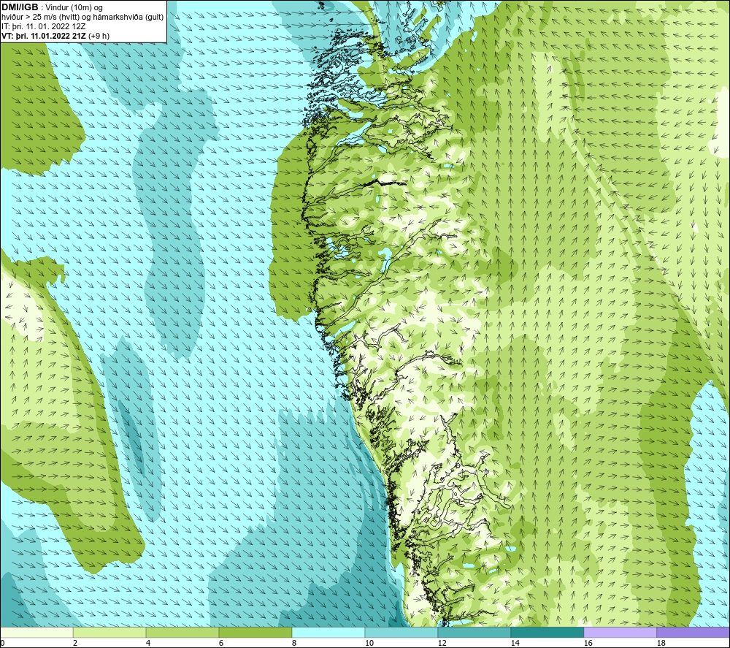The width and height of the screenshot is (730, 648).
Task: Select the legend scale label '14'
Action: [x=515, y=643]
